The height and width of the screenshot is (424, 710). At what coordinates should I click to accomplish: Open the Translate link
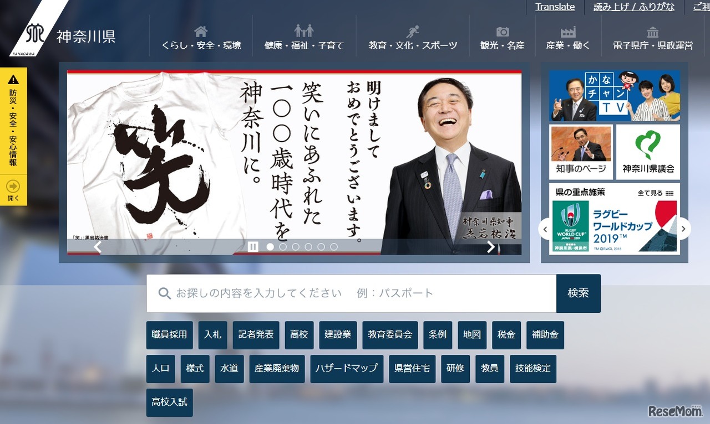pos(554,7)
